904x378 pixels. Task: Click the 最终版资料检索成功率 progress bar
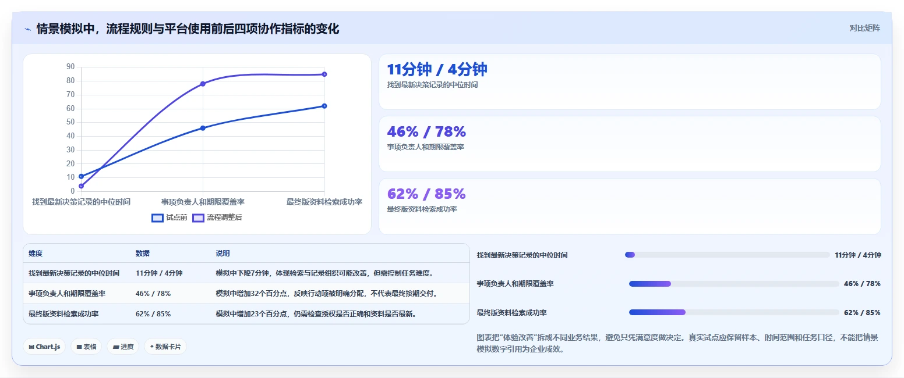coord(734,312)
